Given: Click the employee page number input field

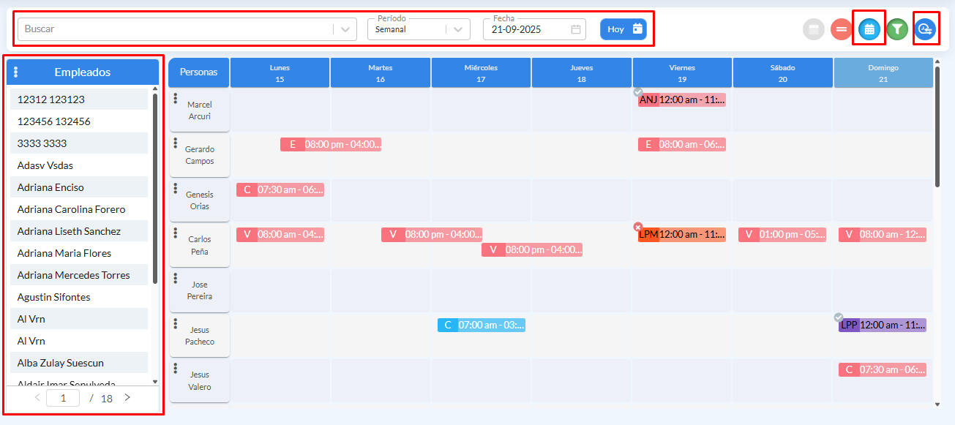Looking at the screenshot, I should 64,398.
